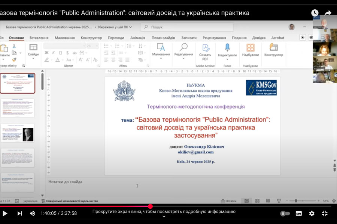Open YouTube player settings gear
337x224 pixels.
(x=312, y=214)
